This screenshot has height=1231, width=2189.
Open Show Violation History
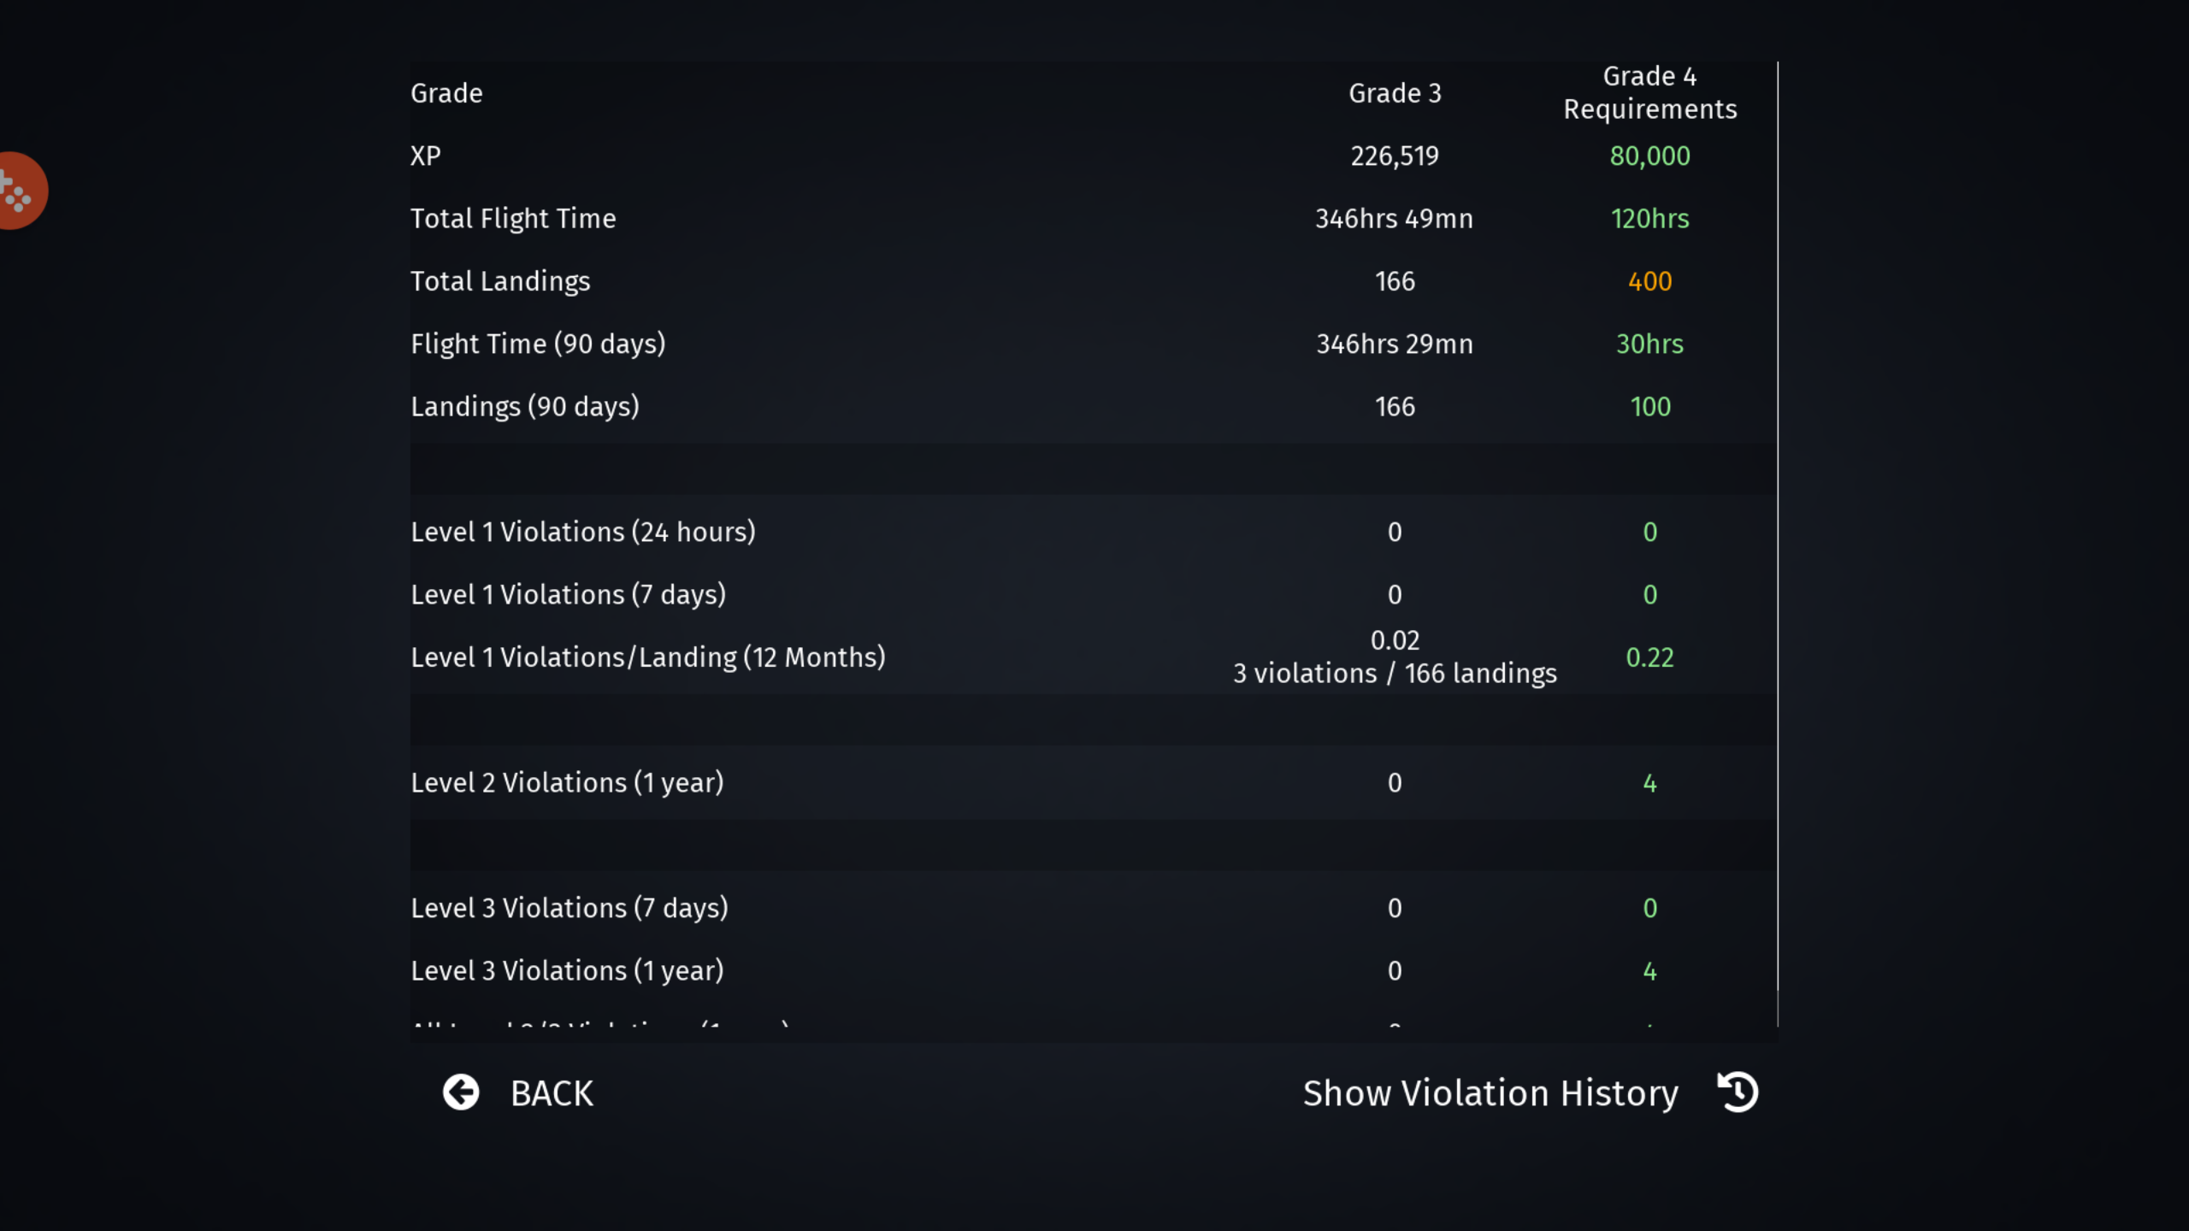tap(1530, 1093)
